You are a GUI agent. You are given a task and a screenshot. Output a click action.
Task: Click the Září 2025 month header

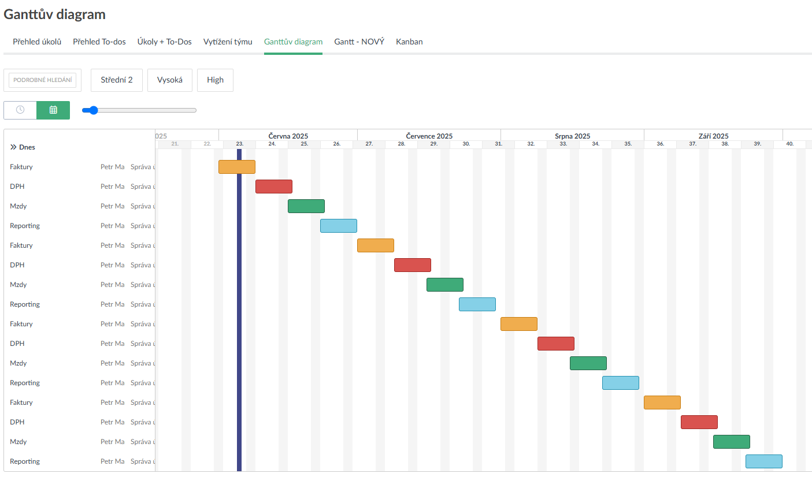713,136
